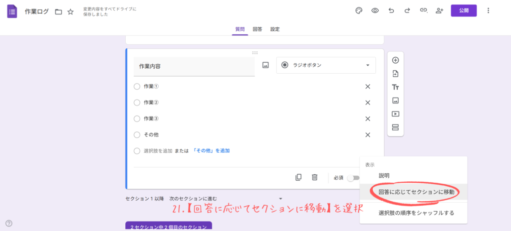Add section icon in side toolbar
The height and width of the screenshot is (231, 511).
tap(395, 127)
